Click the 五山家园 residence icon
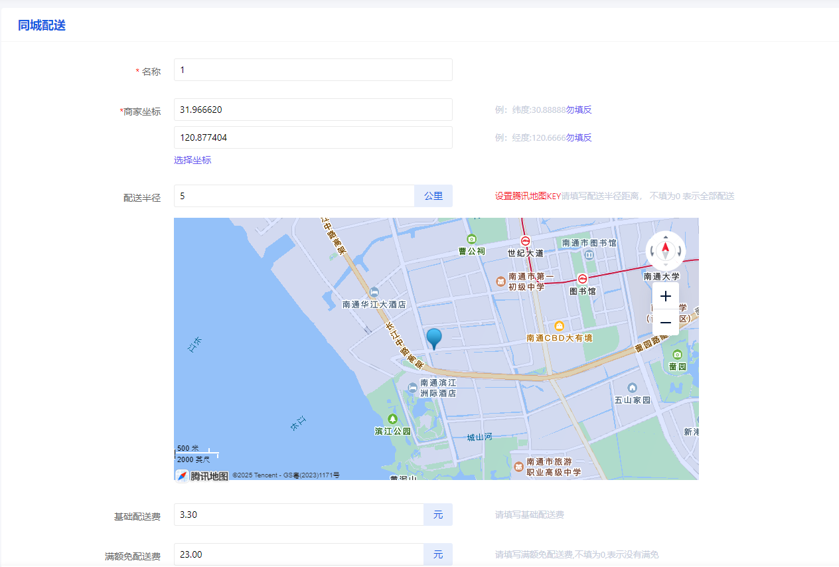 tap(632, 388)
